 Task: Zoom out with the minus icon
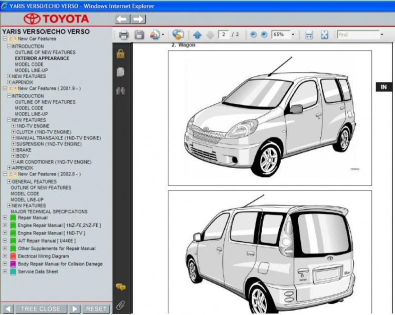tap(254, 34)
